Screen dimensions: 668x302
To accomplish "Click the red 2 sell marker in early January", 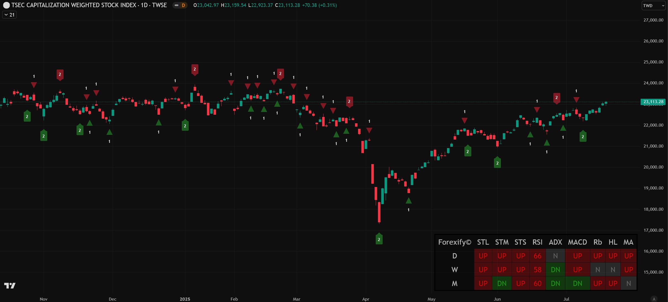I will pyautogui.click(x=194, y=70).
